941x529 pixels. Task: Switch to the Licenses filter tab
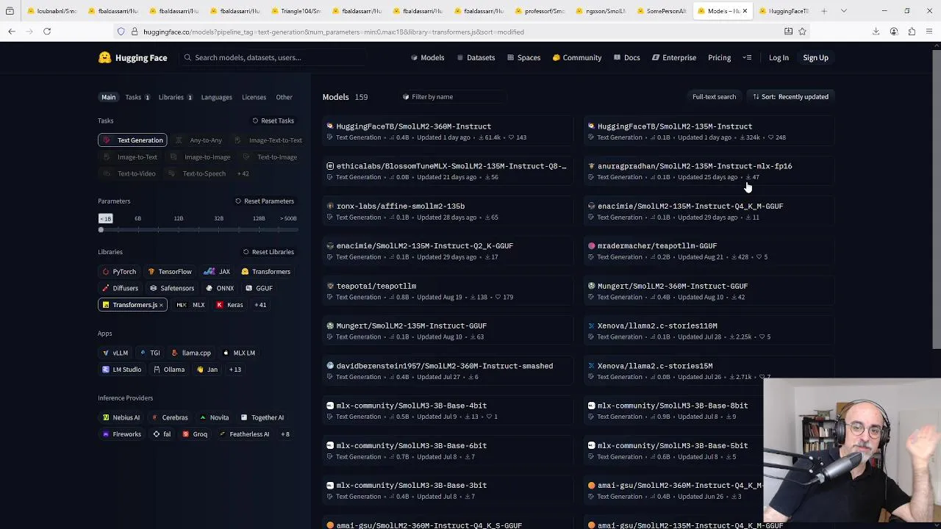(254, 97)
